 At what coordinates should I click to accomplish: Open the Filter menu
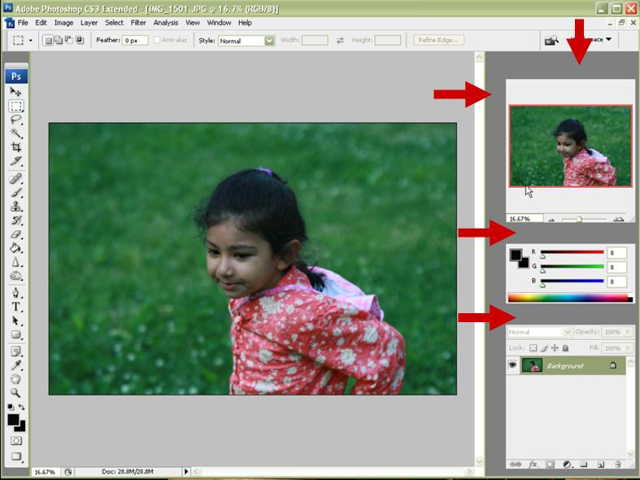click(x=138, y=23)
